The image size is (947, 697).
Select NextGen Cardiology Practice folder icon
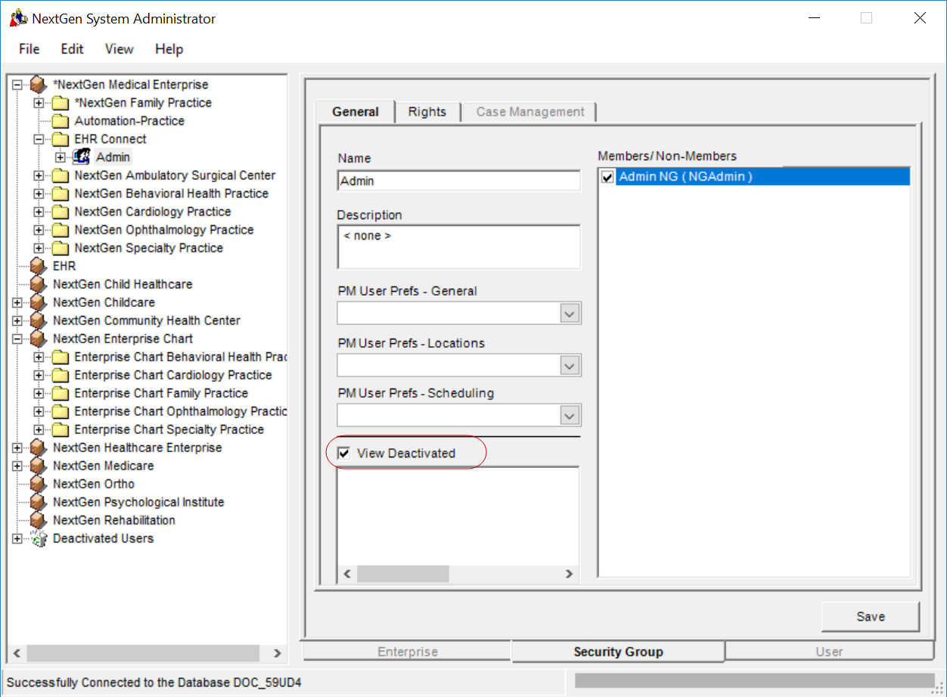[61, 212]
